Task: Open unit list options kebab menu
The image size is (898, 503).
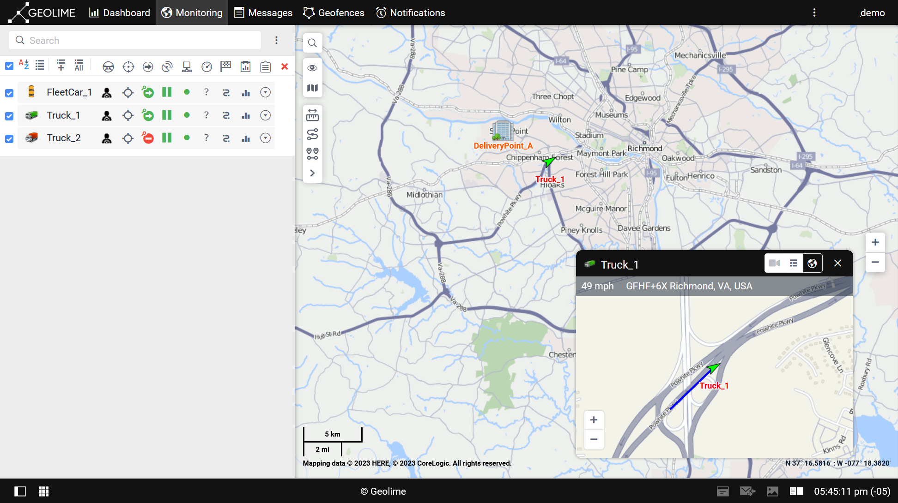Action: (x=277, y=41)
